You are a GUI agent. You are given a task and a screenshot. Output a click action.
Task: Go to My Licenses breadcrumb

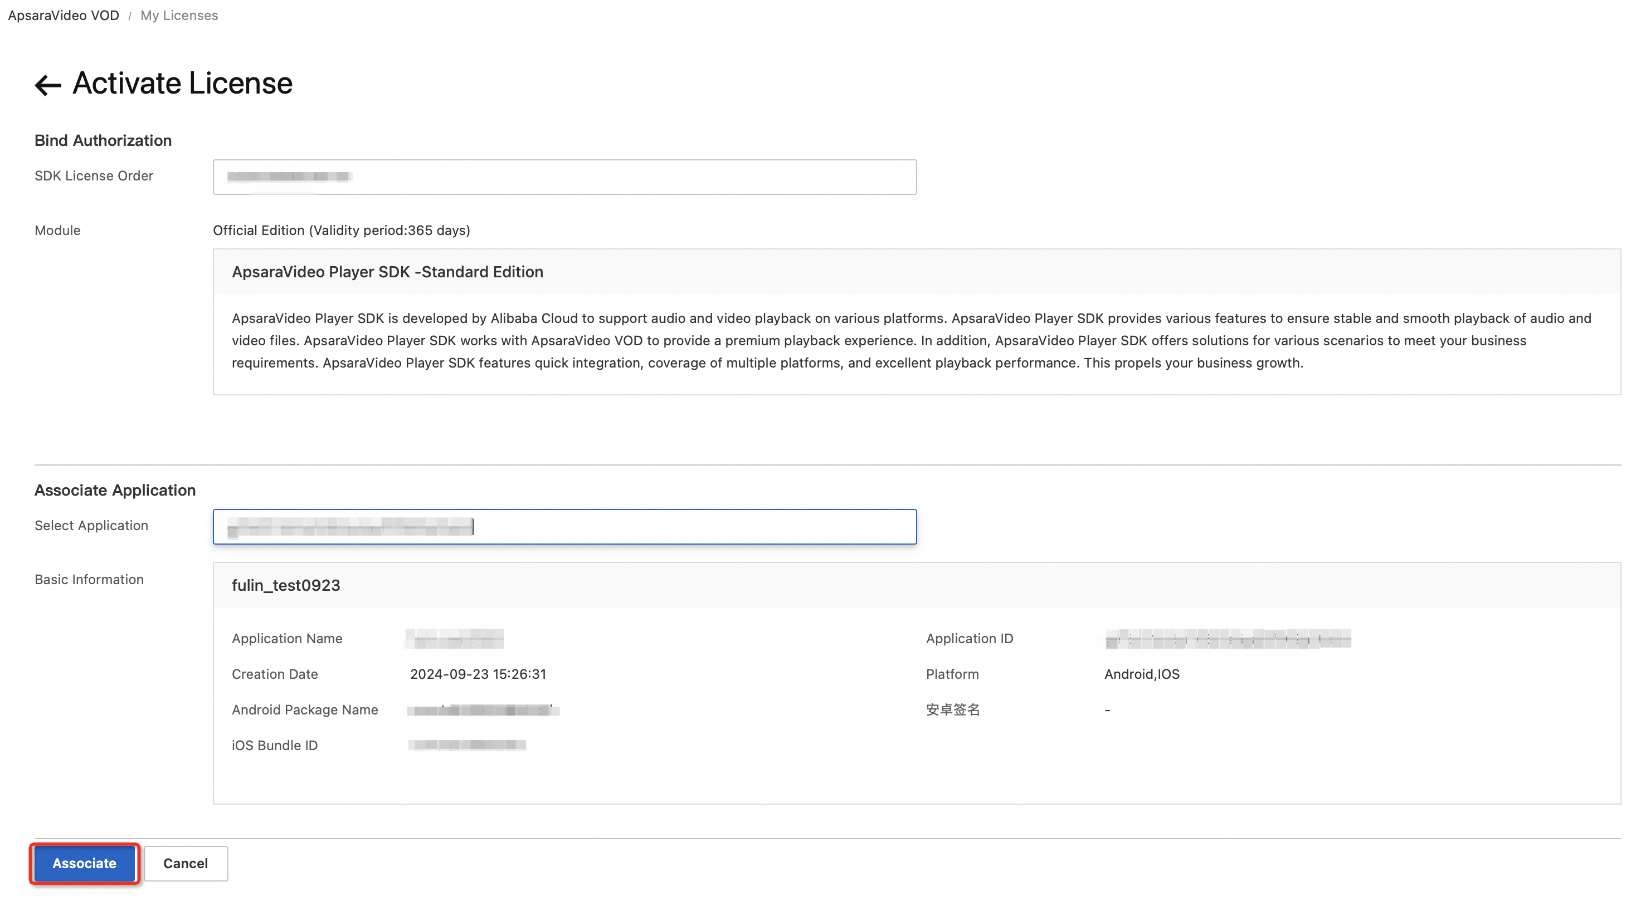(x=179, y=15)
